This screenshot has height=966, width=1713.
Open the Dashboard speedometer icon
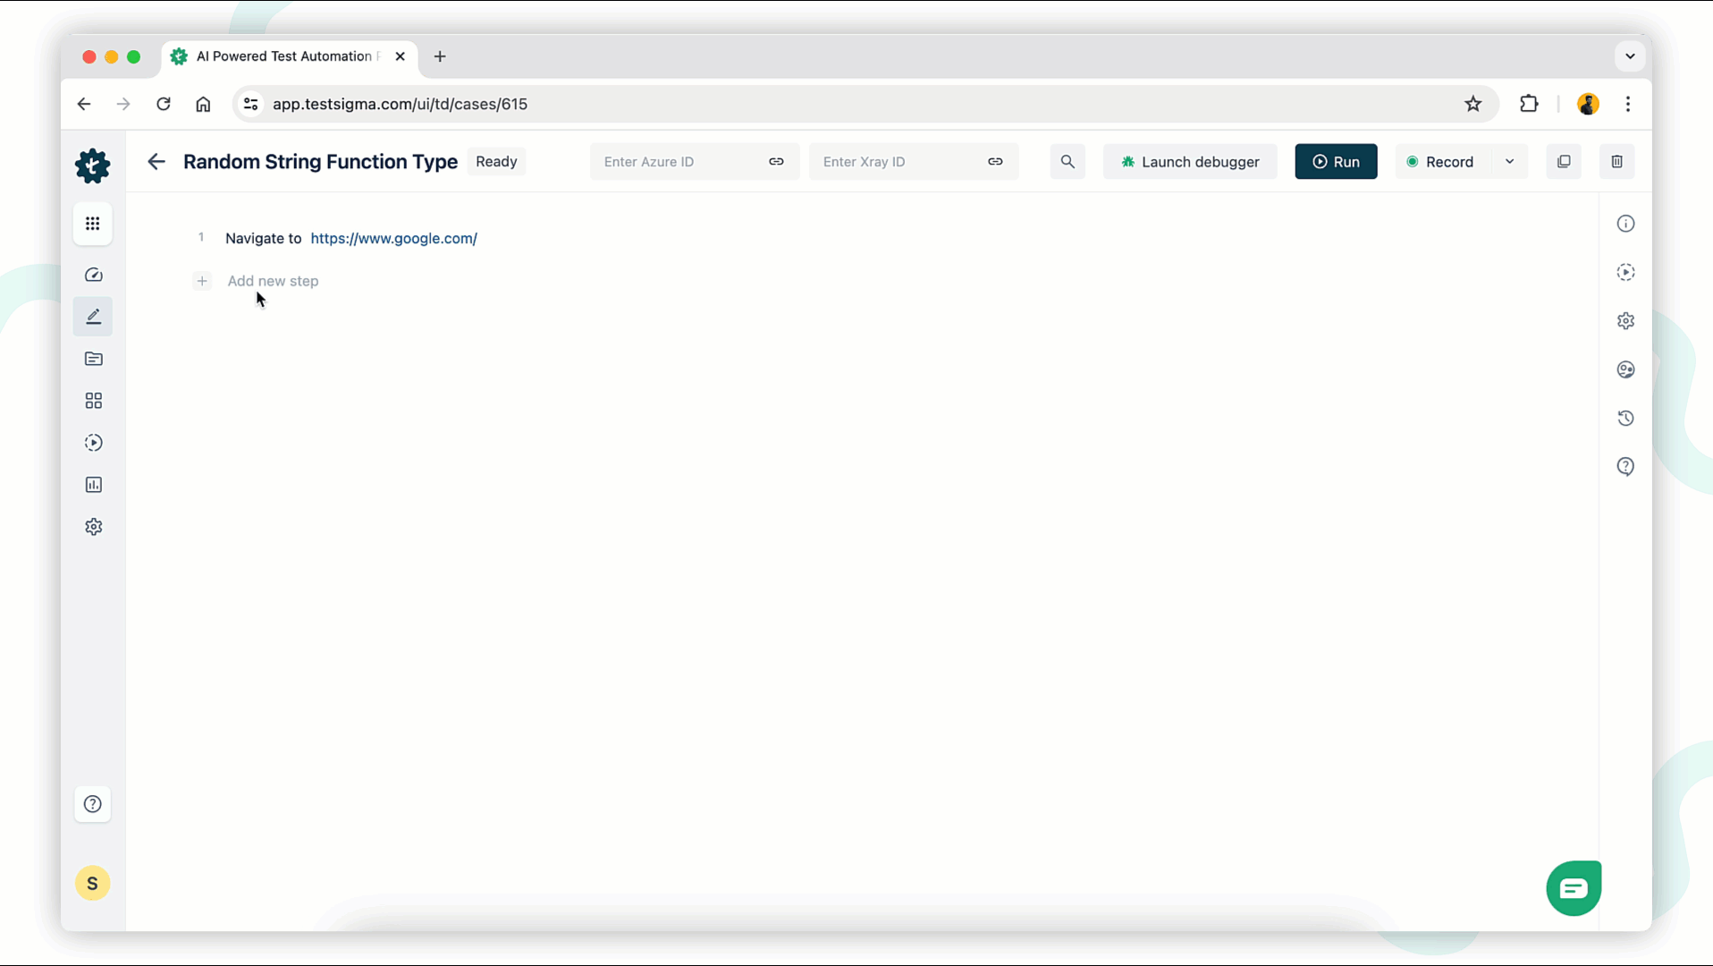(x=93, y=275)
